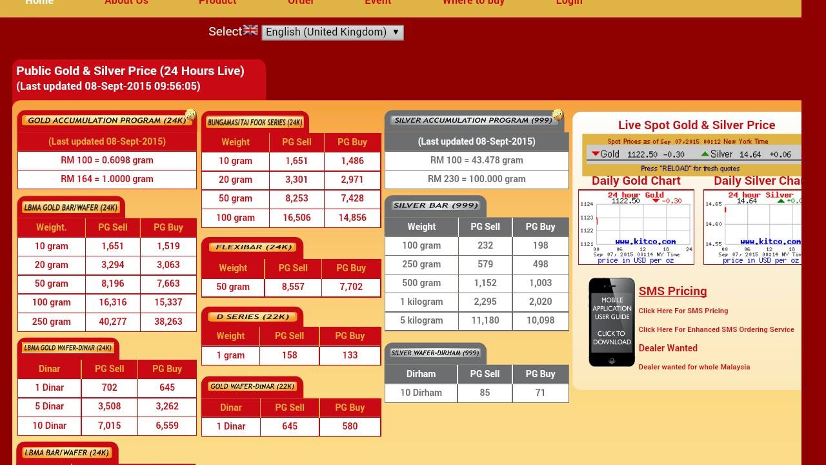Select the Flexibar 7,702 buy price
Image resolution: width=826 pixels, height=465 pixels.
(351, 287)
